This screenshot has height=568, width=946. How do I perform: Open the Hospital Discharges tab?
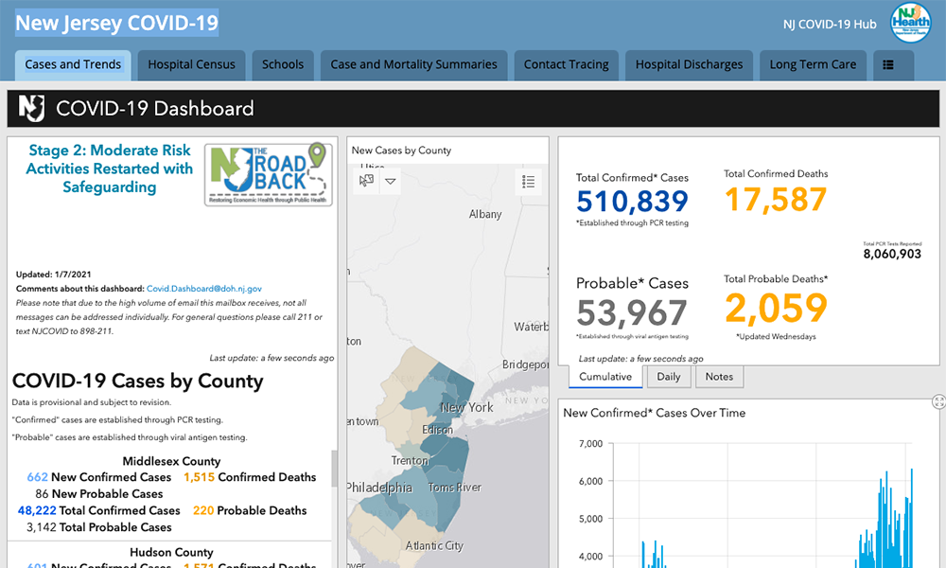(x=689, y=64)
